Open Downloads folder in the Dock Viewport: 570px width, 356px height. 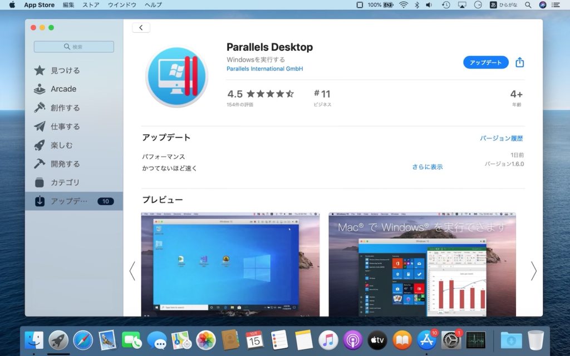coord(511,340)
